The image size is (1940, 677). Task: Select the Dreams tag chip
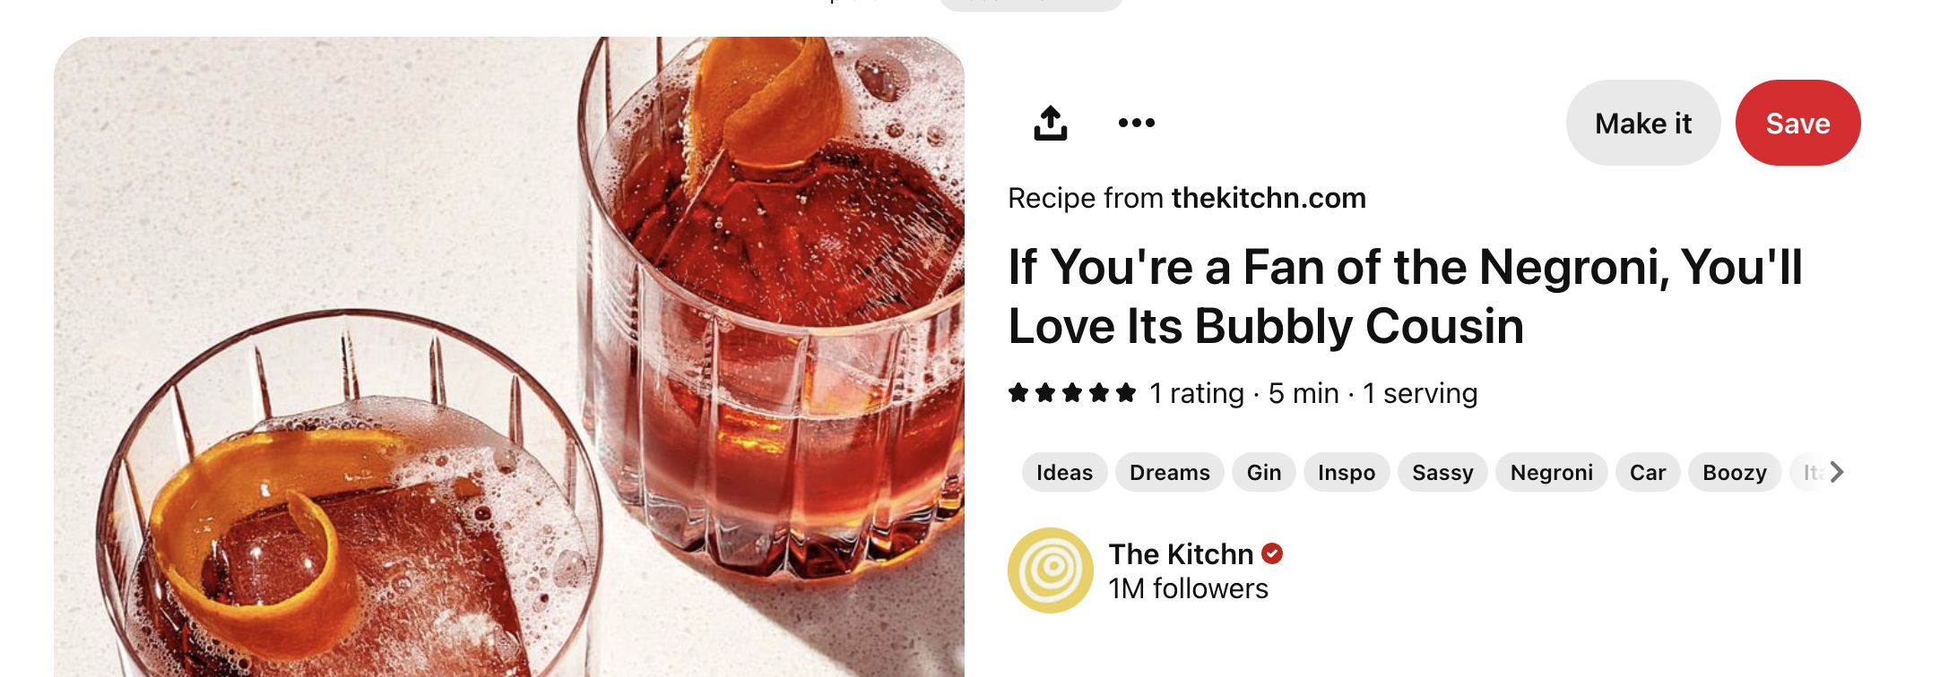click(x=1169, y=472)
